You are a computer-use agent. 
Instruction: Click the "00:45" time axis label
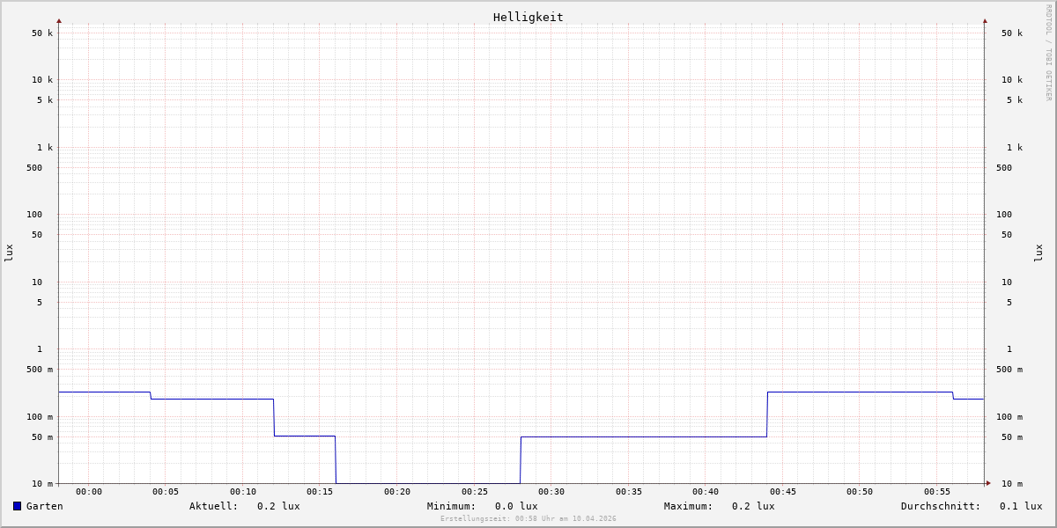pos(783,492)
